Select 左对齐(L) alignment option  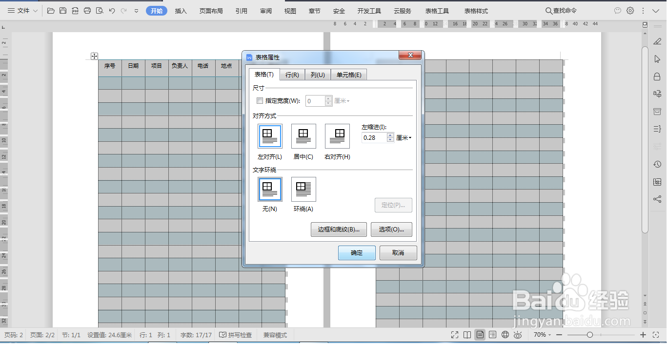pos(270,136)
